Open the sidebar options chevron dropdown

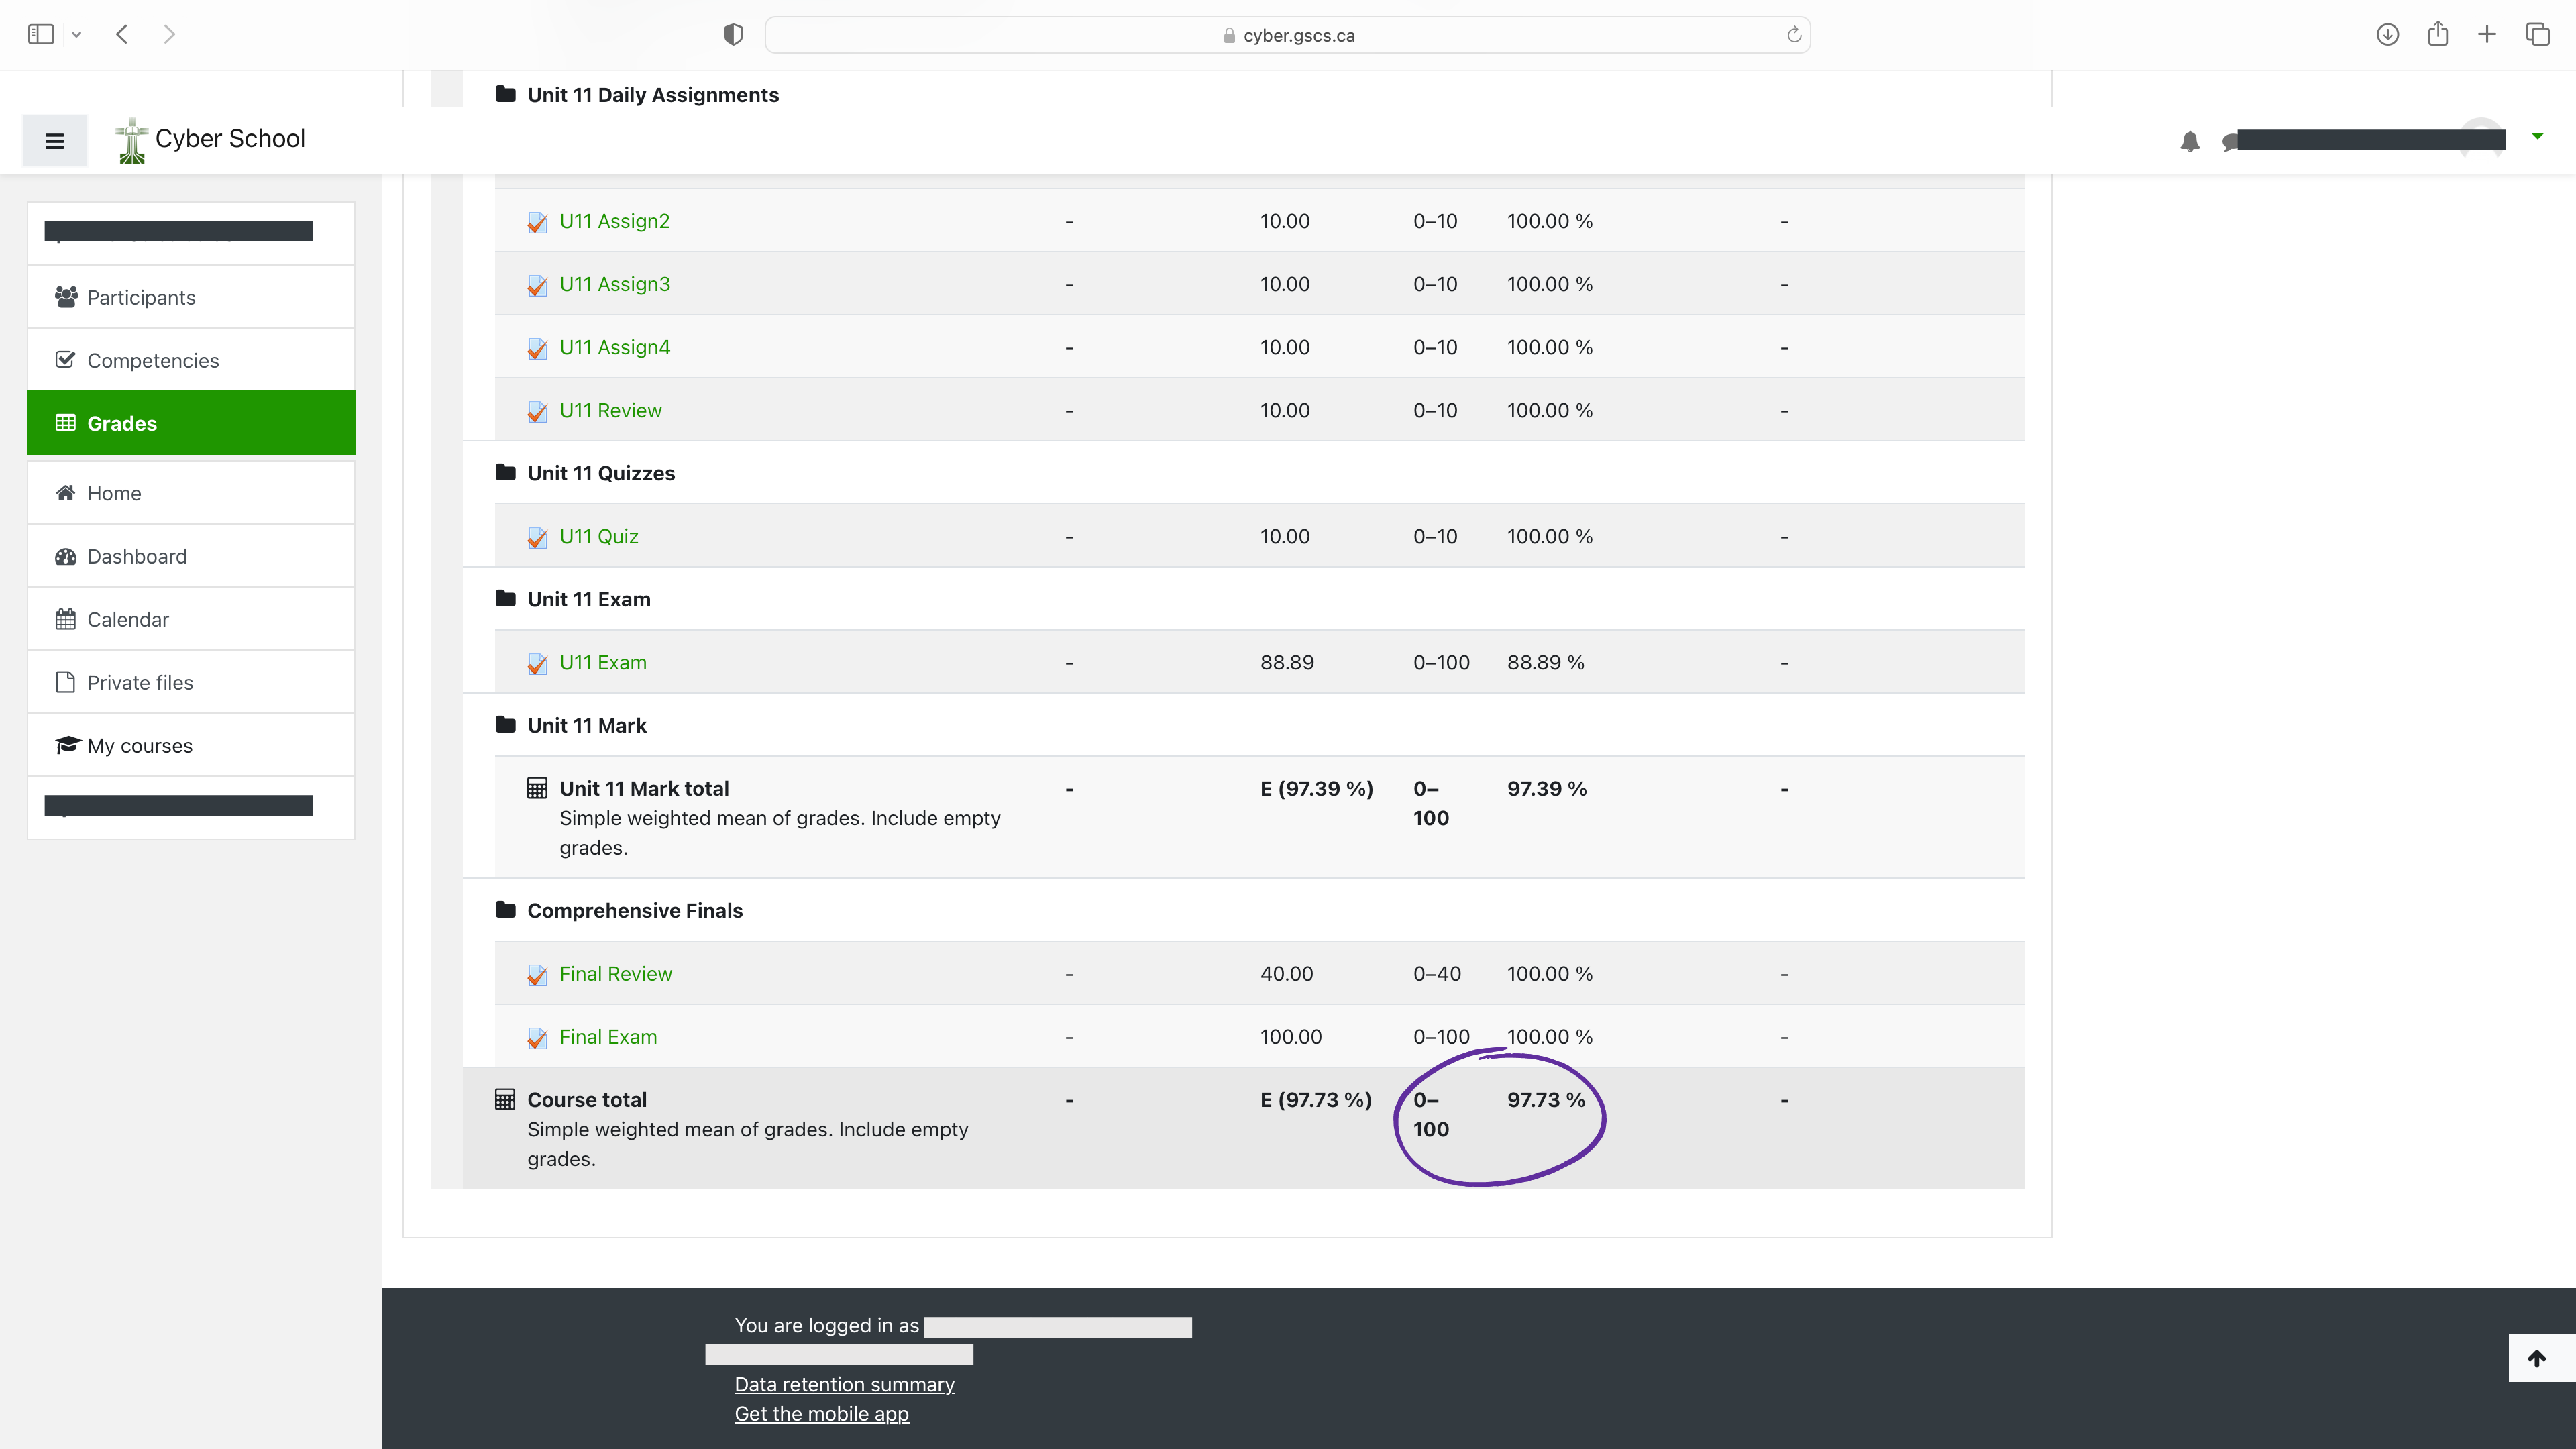(76, 34)
